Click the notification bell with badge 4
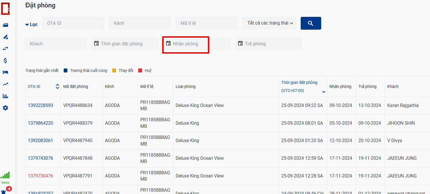 4,191
